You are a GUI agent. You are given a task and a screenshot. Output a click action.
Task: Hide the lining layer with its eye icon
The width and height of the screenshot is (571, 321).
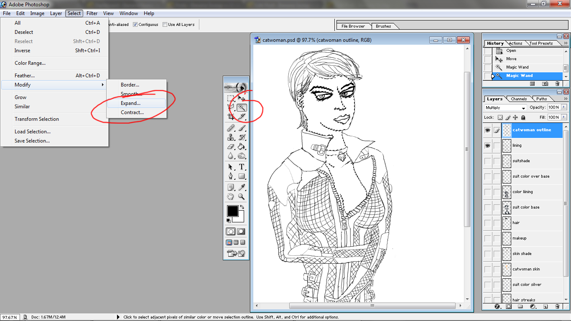(487, 145)
